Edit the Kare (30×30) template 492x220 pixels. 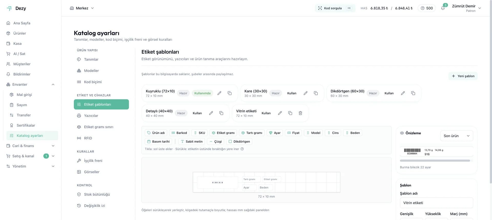point(305,93)
